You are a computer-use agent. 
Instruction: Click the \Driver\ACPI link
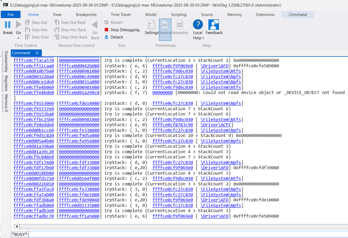point(215,125)
